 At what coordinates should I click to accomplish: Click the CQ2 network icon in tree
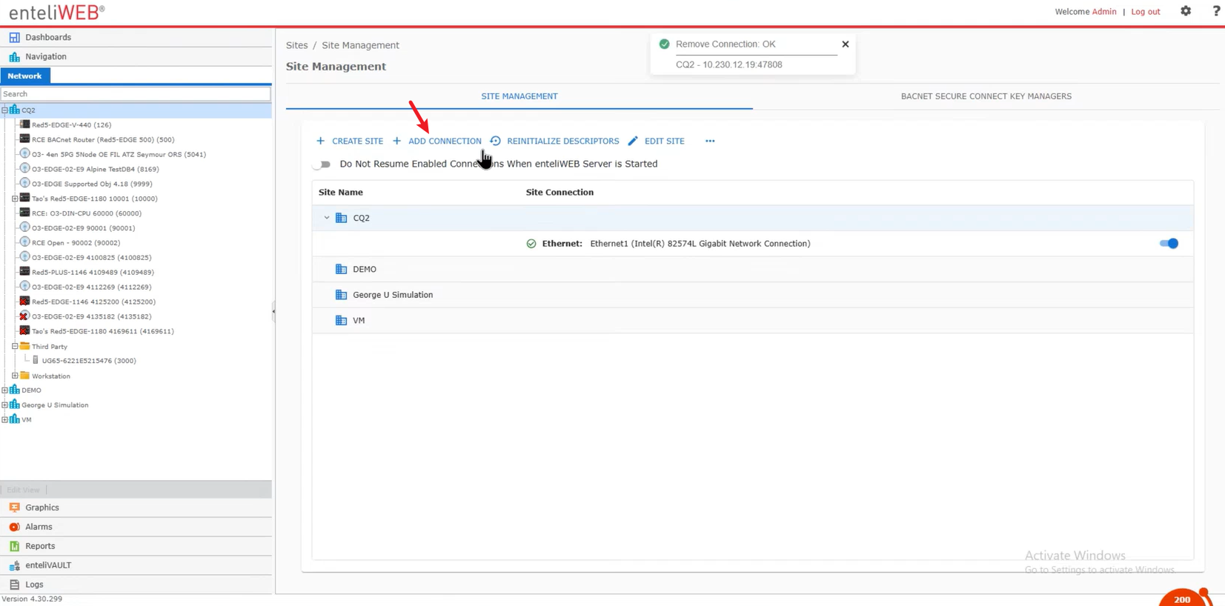[14, 110]
